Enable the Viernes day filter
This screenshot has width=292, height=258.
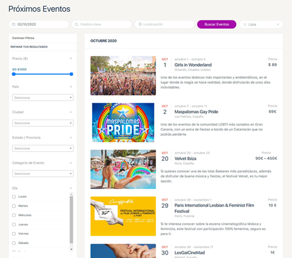14,233
